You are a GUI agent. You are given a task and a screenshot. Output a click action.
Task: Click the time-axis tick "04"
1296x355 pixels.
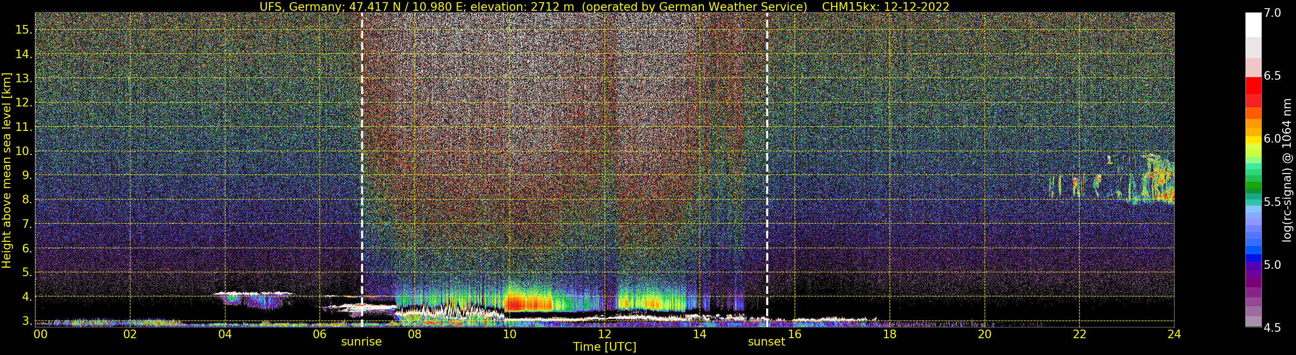pyautogui.click(x=225, y=333)
